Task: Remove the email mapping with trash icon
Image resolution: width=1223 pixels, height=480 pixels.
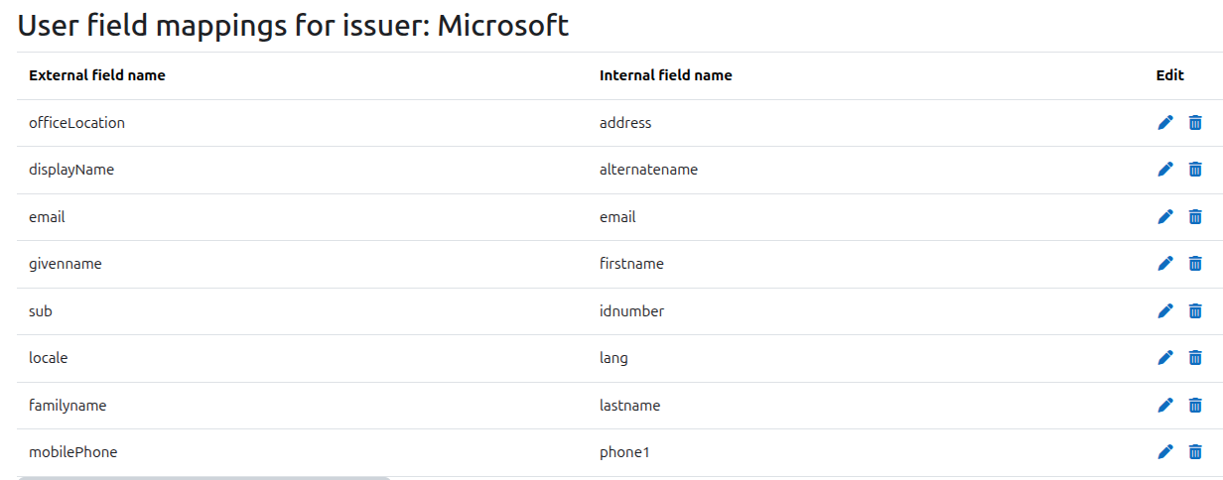Action: pos(1195,216)
